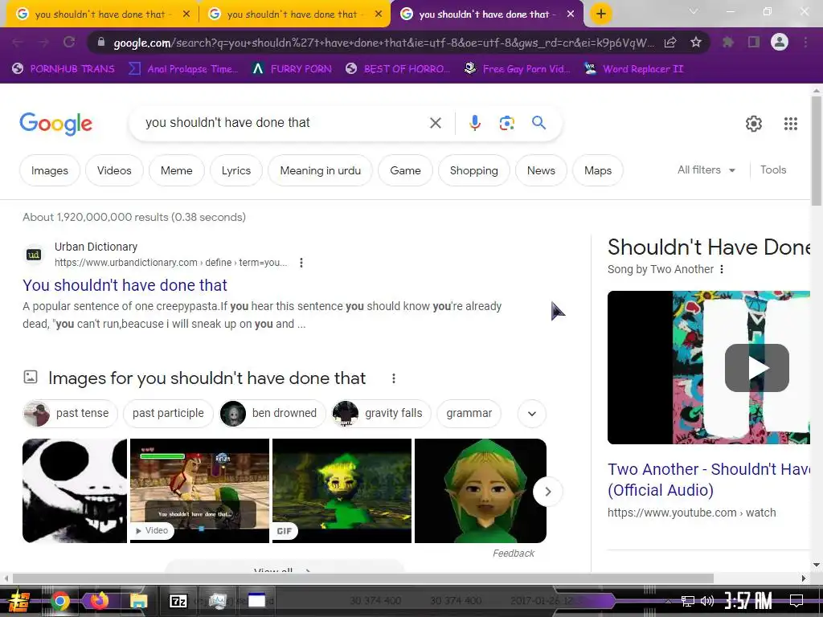
Task: Open 7-Zip from the taskbar
Action: point(178,601)
